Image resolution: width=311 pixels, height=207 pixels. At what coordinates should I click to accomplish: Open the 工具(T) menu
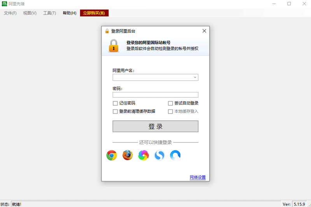coord(49,13)
